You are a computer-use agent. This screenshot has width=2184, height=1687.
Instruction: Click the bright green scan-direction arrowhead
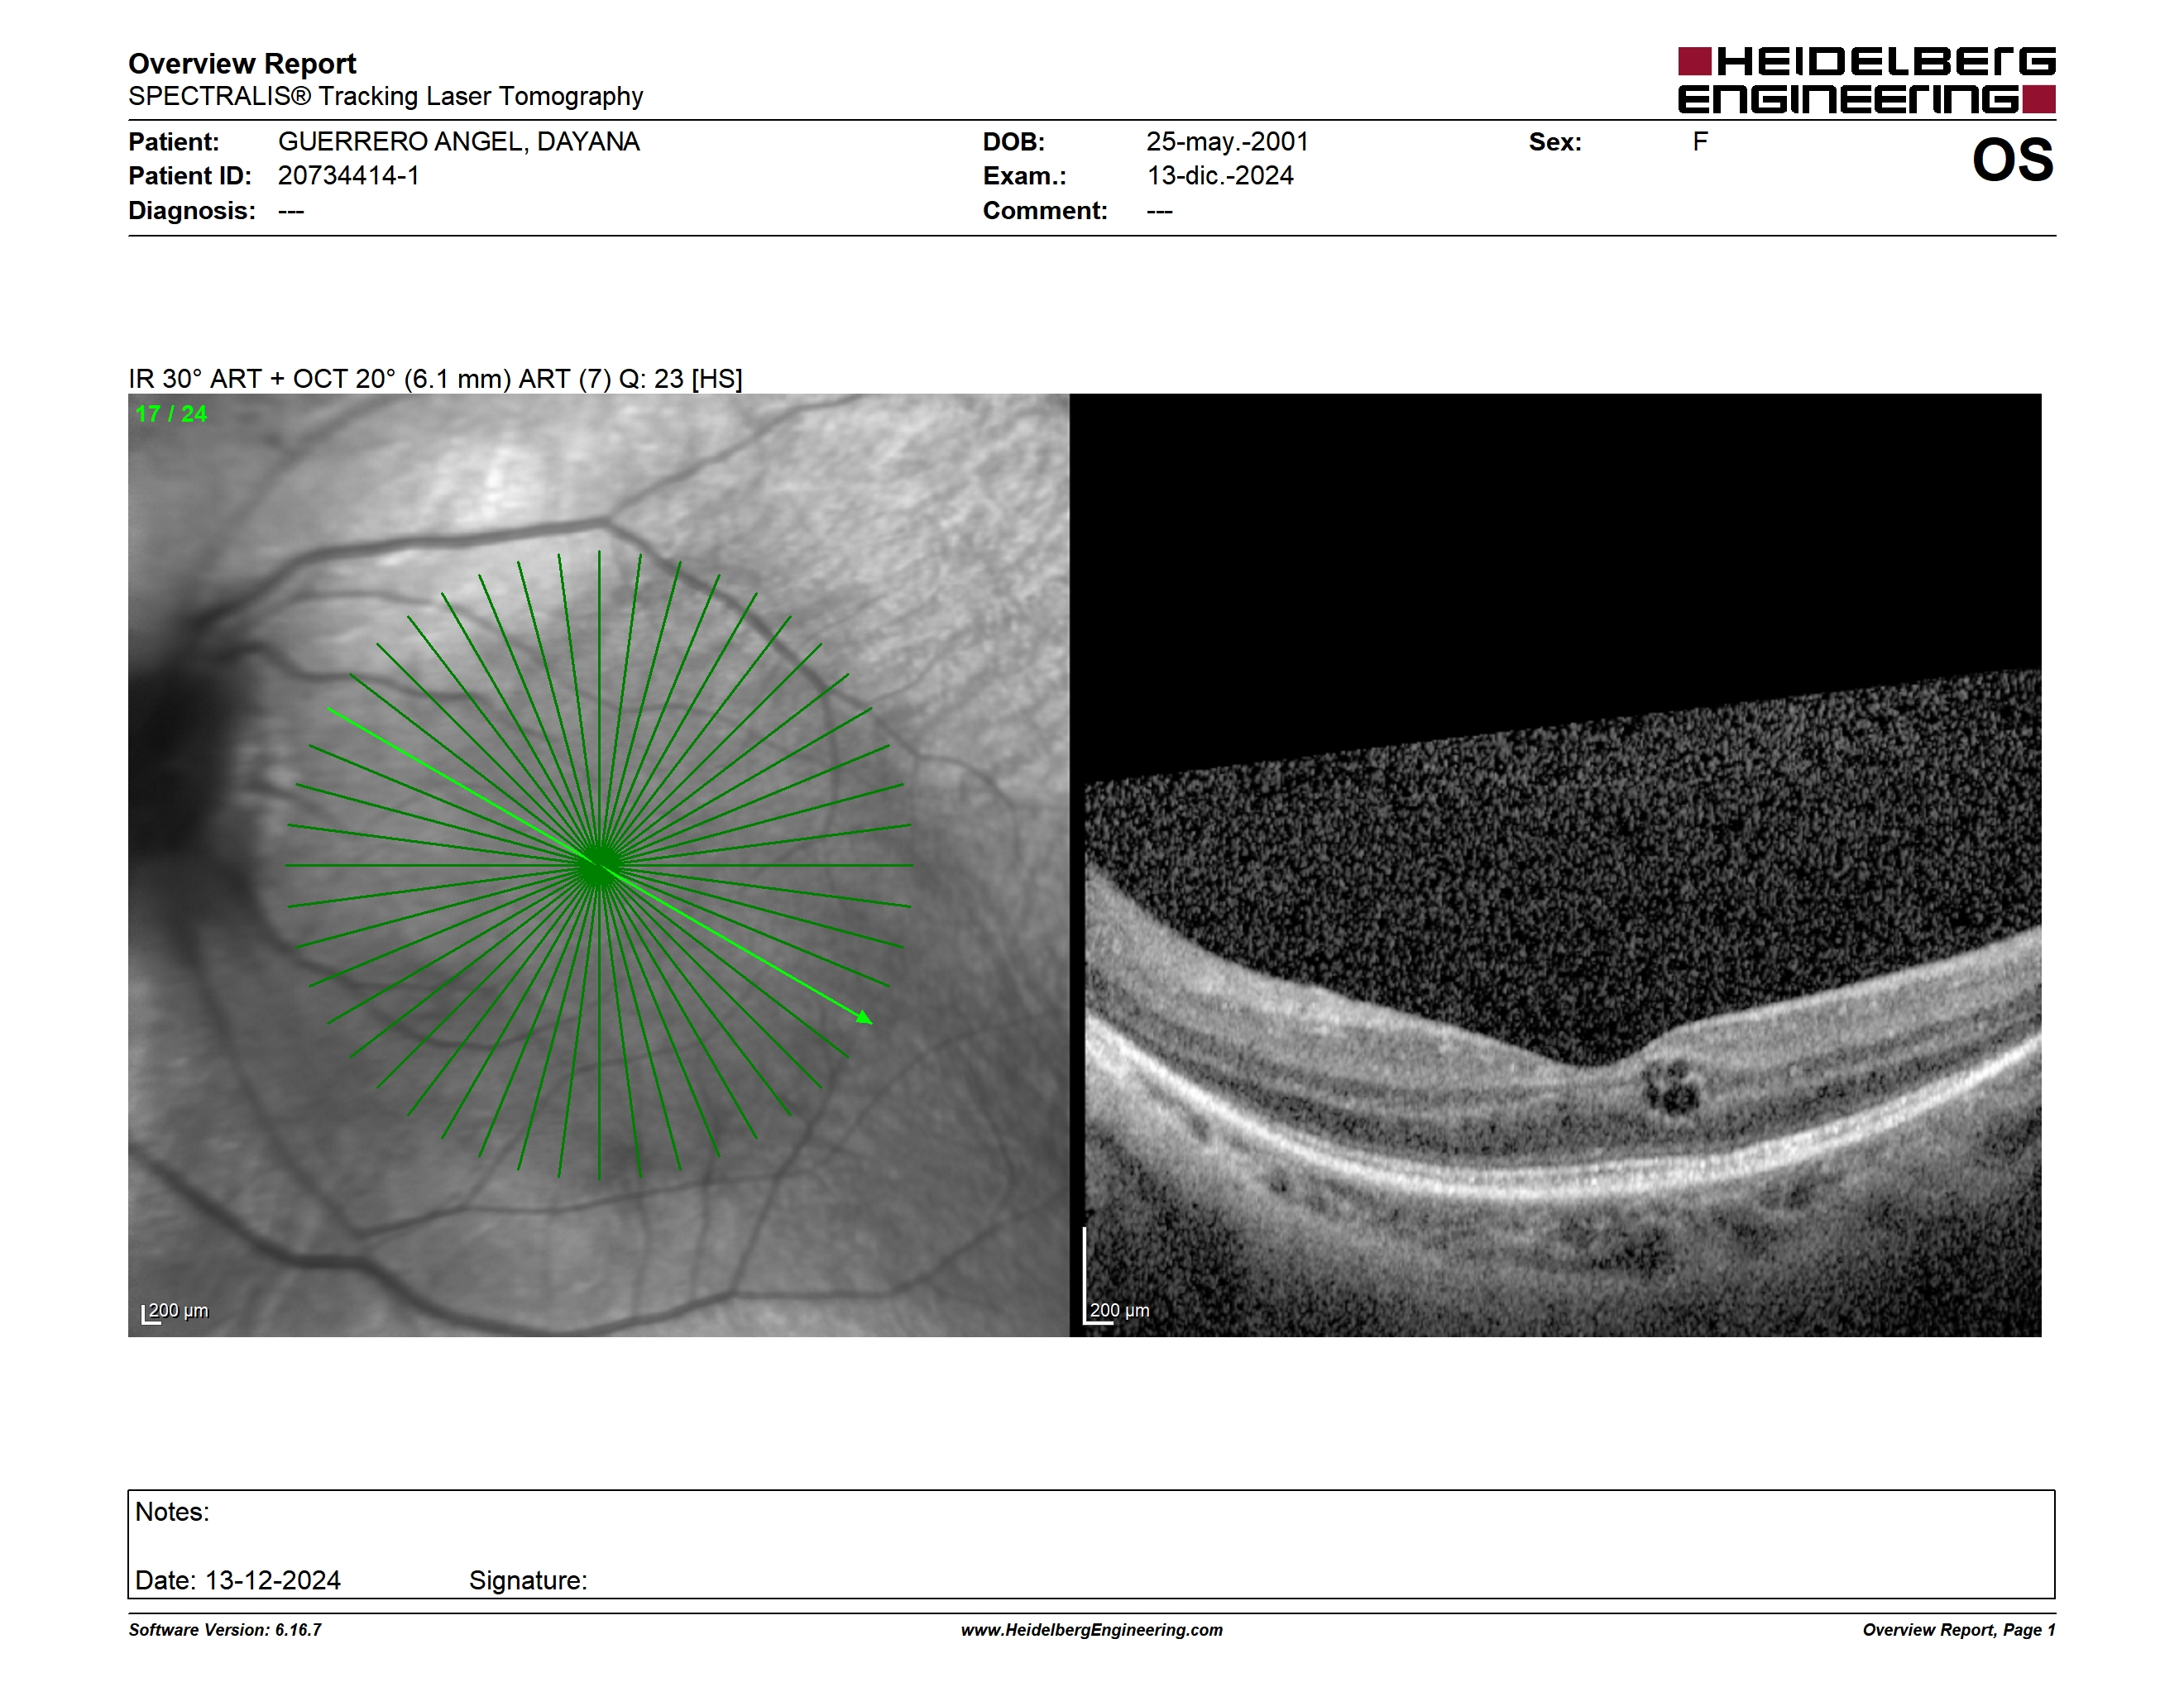[x=865, y=1017]
